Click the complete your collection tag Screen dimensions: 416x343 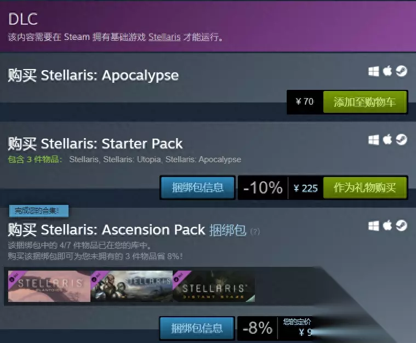(39, 211)
